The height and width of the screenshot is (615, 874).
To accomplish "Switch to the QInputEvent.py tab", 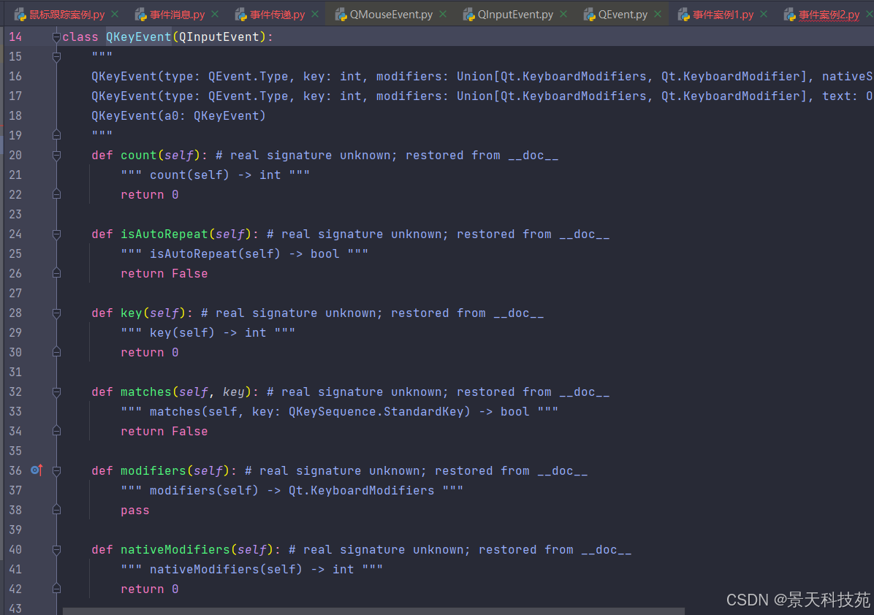I will tap(515, 15).
